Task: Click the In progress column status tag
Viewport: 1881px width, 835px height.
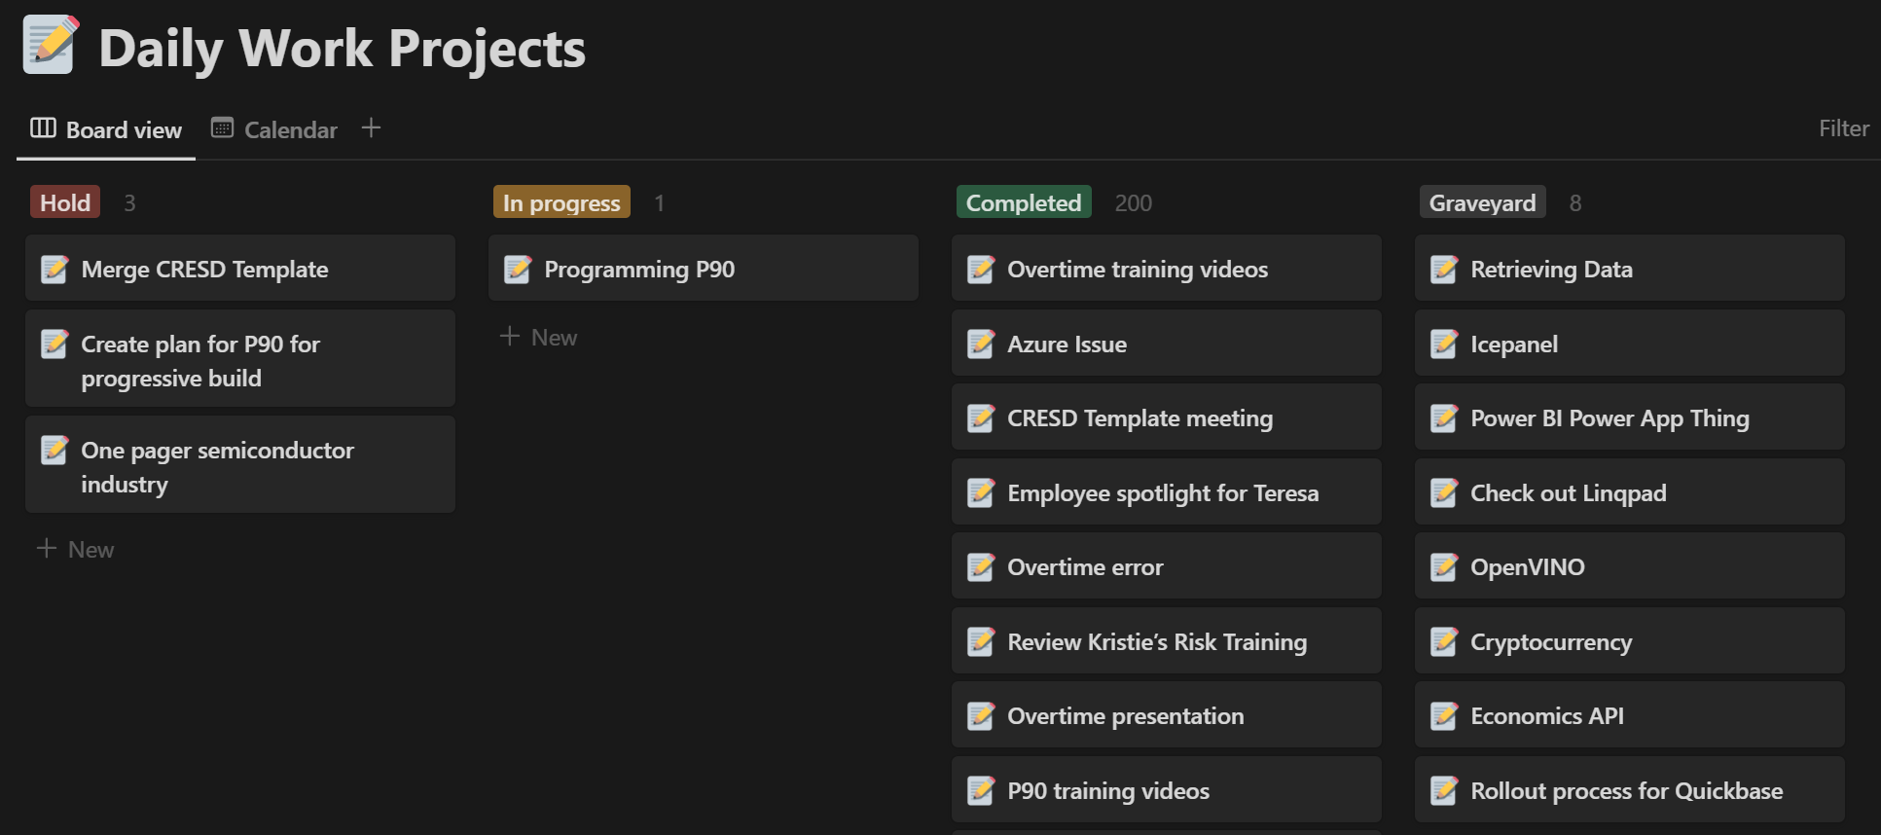Action: tap(561, 202)
